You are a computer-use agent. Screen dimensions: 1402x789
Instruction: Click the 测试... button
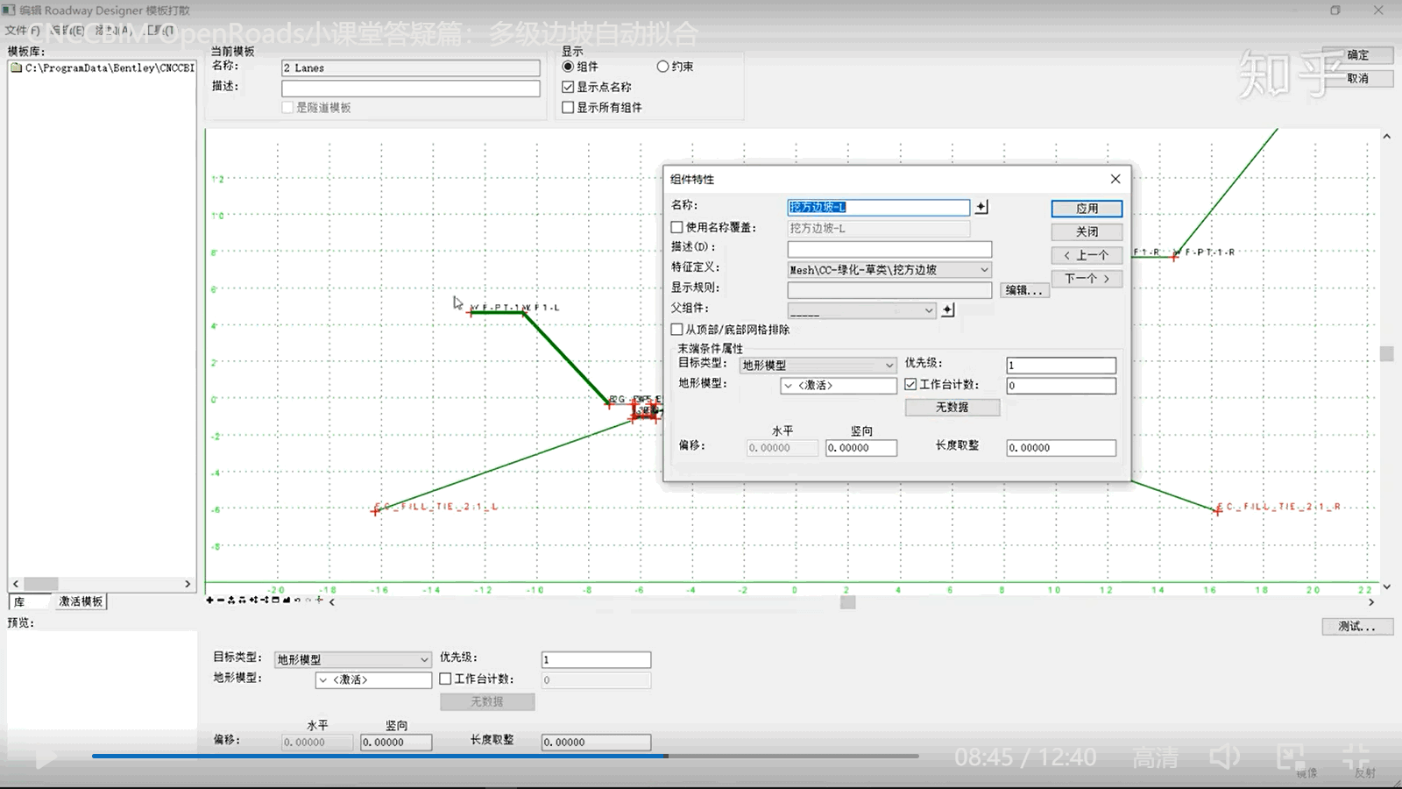click(1357, 626)
